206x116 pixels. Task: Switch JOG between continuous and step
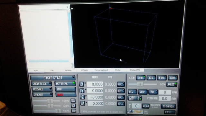172,84
